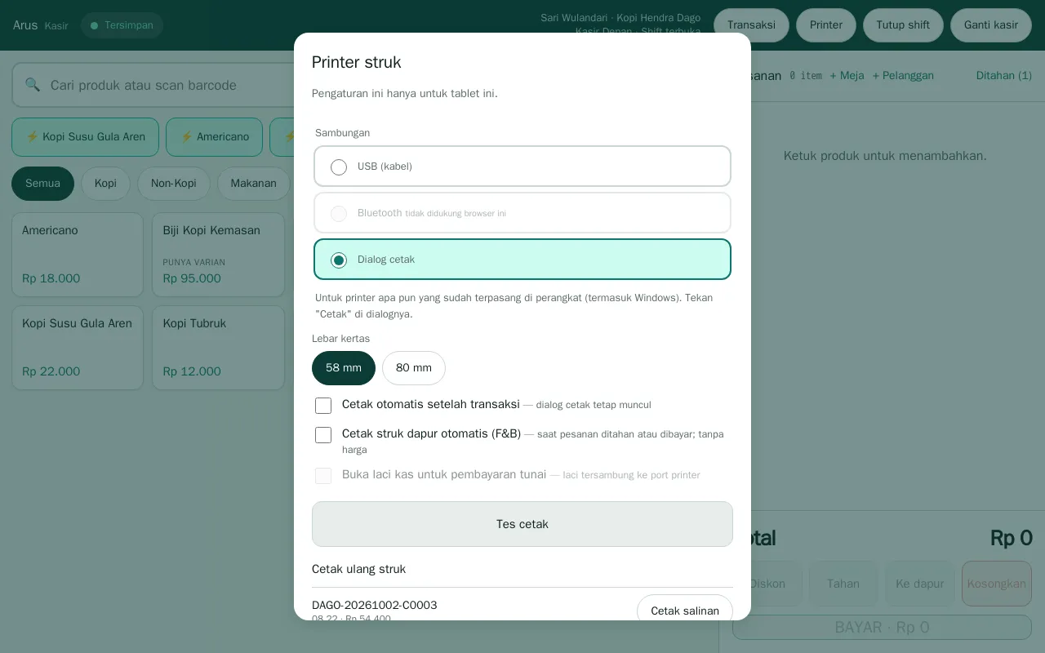Click the "Cetak ulang struk" section heading
The width and height of the screenshot is (1045, 653).
point(359,569)
